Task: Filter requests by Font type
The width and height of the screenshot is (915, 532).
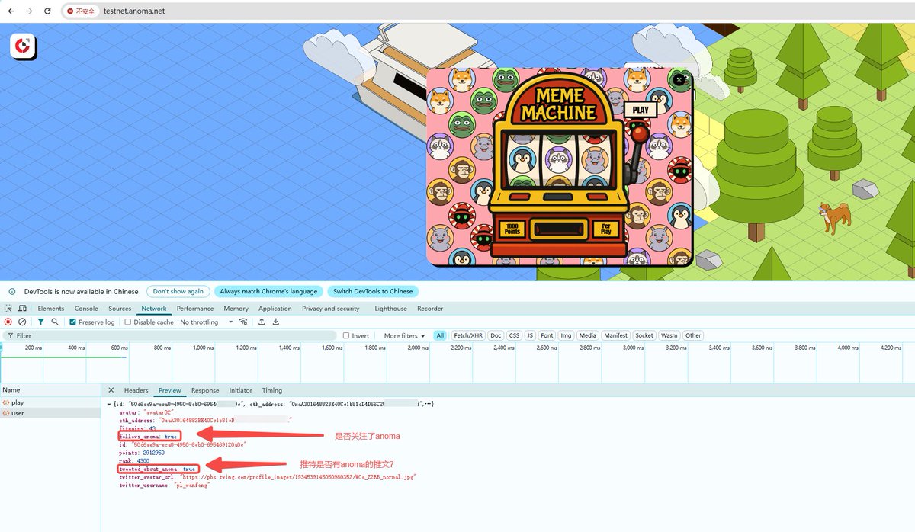Action: coord(547,335)
